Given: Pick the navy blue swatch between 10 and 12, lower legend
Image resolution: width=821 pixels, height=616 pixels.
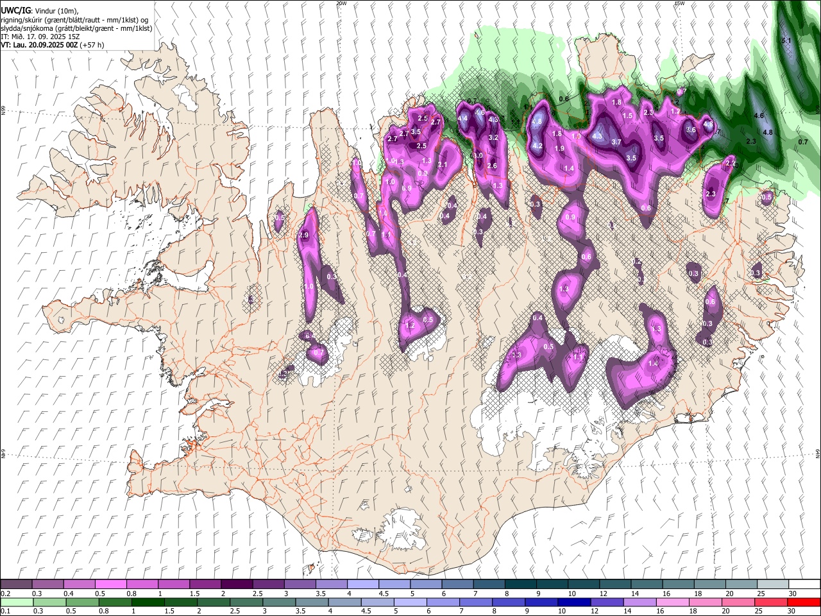Looking at the screenshot, I should 574,602.
